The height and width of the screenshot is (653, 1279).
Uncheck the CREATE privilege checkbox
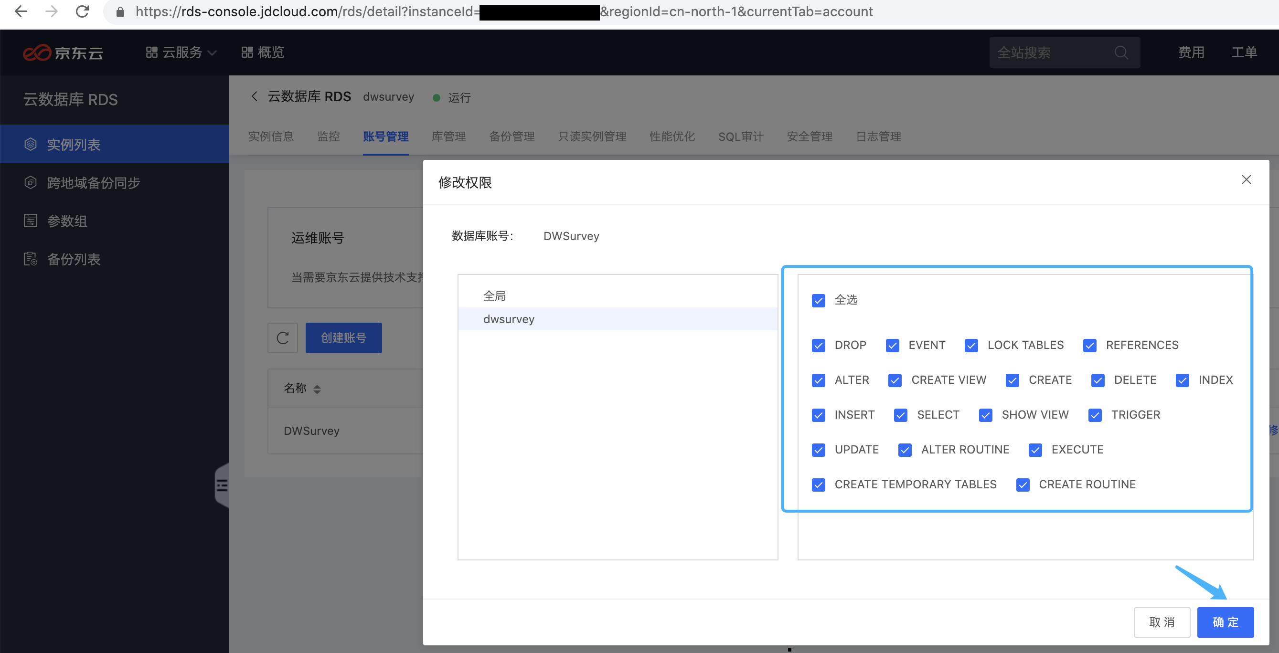tap(1012, 380)
